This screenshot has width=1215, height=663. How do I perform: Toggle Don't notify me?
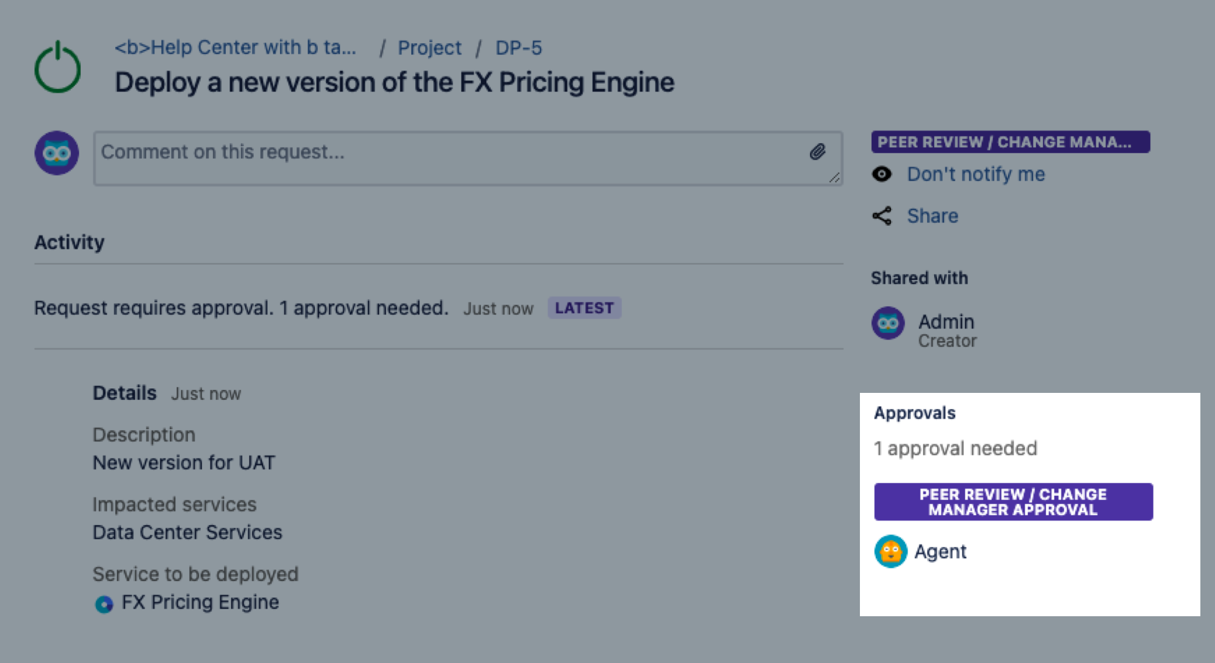(975, 174)
